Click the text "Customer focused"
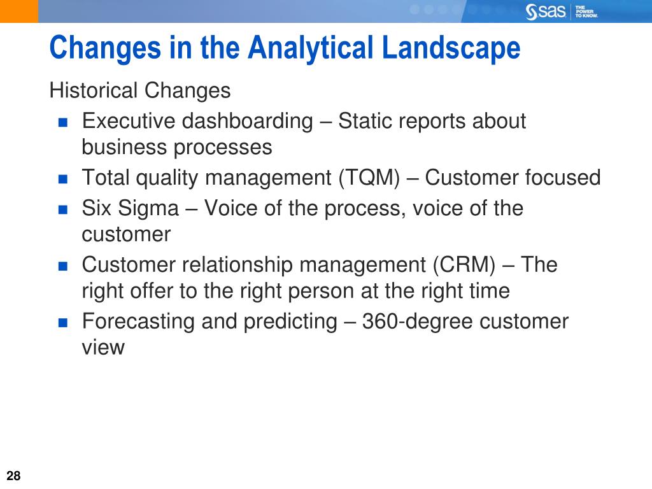Viewport: 652px width, 489px height. pyautogui.click(x=513, y=178)
